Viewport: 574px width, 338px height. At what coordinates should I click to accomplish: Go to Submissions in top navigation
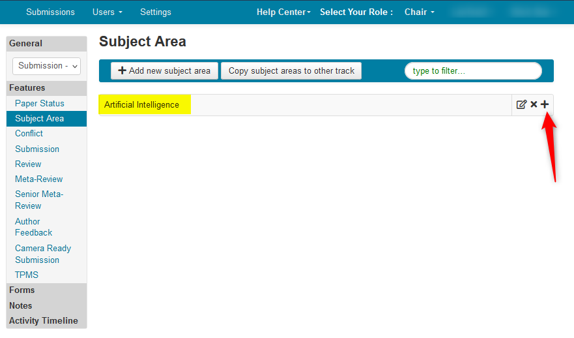click(51, 12)
